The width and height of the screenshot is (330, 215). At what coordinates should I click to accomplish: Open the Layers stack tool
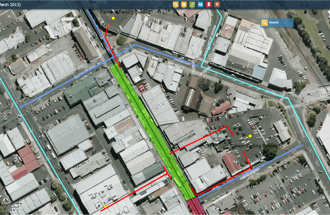click(x=184, y=5)
